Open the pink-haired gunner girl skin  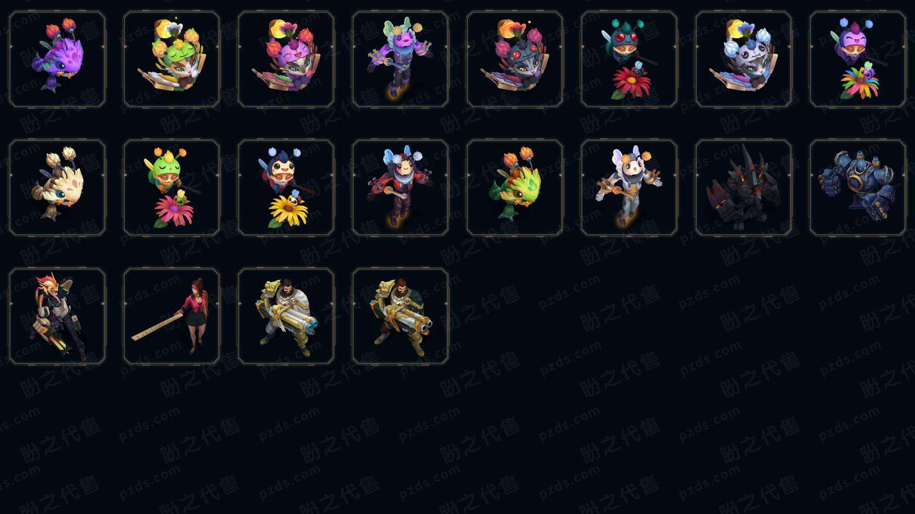(x=57, y=316)
